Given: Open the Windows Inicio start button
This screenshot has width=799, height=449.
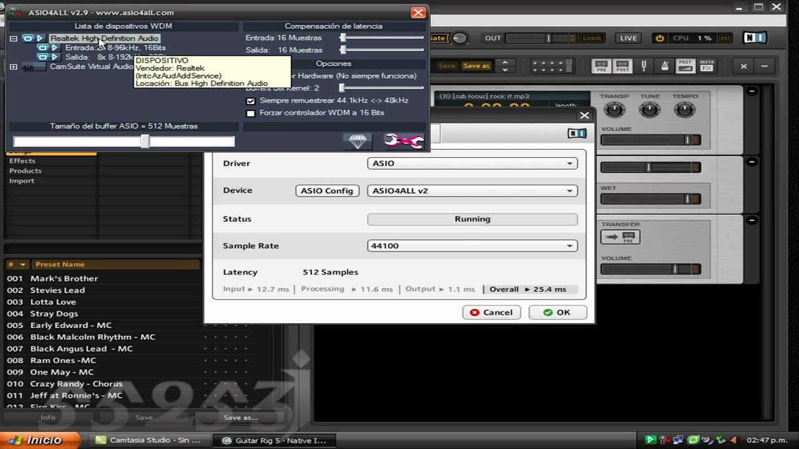Looking at the screenshot, I should [39, 440].
